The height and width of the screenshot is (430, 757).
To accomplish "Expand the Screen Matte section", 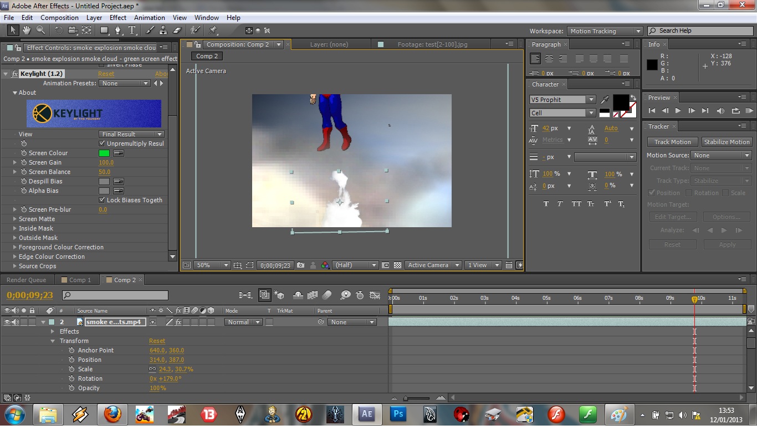I will (15, 219).
